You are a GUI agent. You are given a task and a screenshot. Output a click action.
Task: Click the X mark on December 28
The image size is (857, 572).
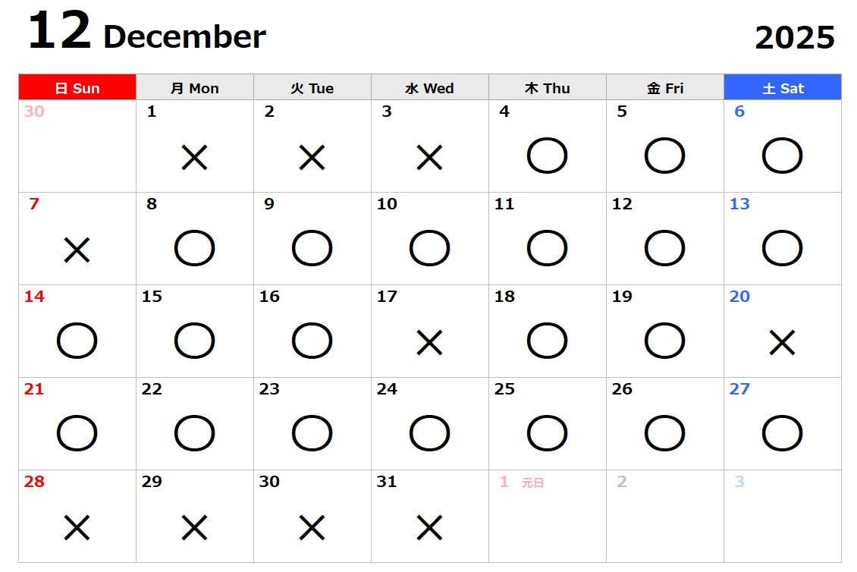[x=77, y=527]
